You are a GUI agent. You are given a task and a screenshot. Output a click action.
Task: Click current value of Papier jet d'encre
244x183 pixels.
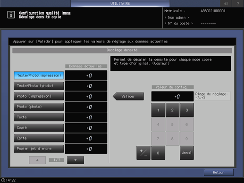click(86, 149)
